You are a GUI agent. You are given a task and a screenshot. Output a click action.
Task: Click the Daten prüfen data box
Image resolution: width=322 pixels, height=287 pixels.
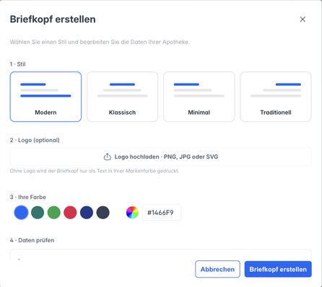click(x=161, y=255)
